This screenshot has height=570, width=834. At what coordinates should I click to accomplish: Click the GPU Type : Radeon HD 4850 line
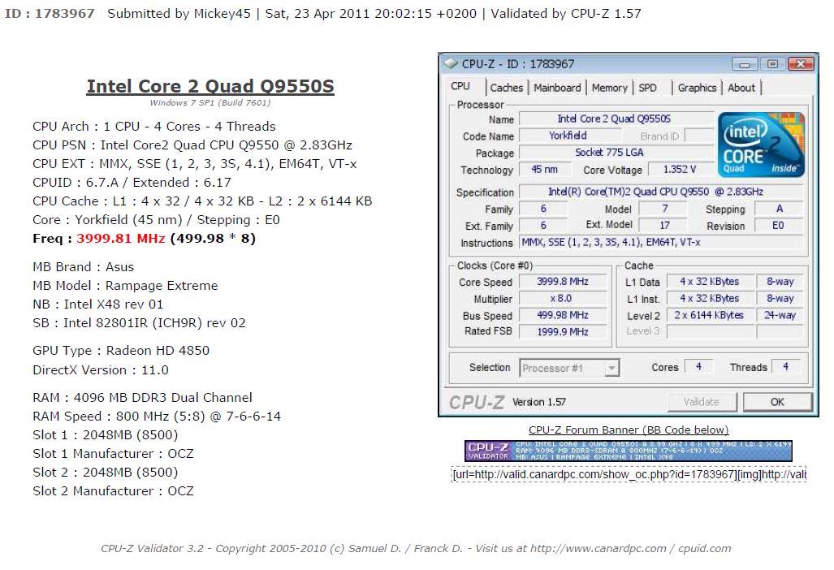[121, 351]
